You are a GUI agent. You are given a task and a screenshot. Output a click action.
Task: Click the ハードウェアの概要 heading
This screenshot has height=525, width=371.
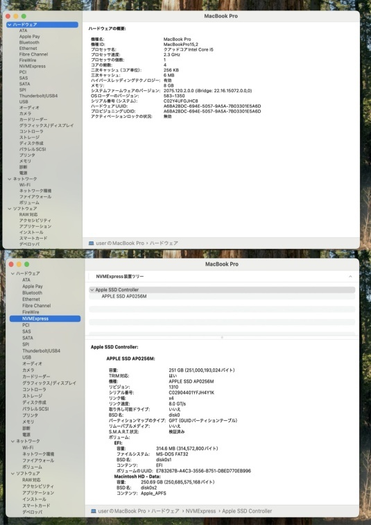click(107, 29)
